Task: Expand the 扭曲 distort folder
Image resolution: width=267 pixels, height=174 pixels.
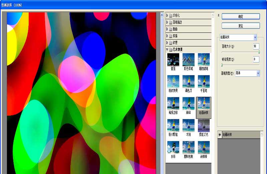Action: (167, 29)
